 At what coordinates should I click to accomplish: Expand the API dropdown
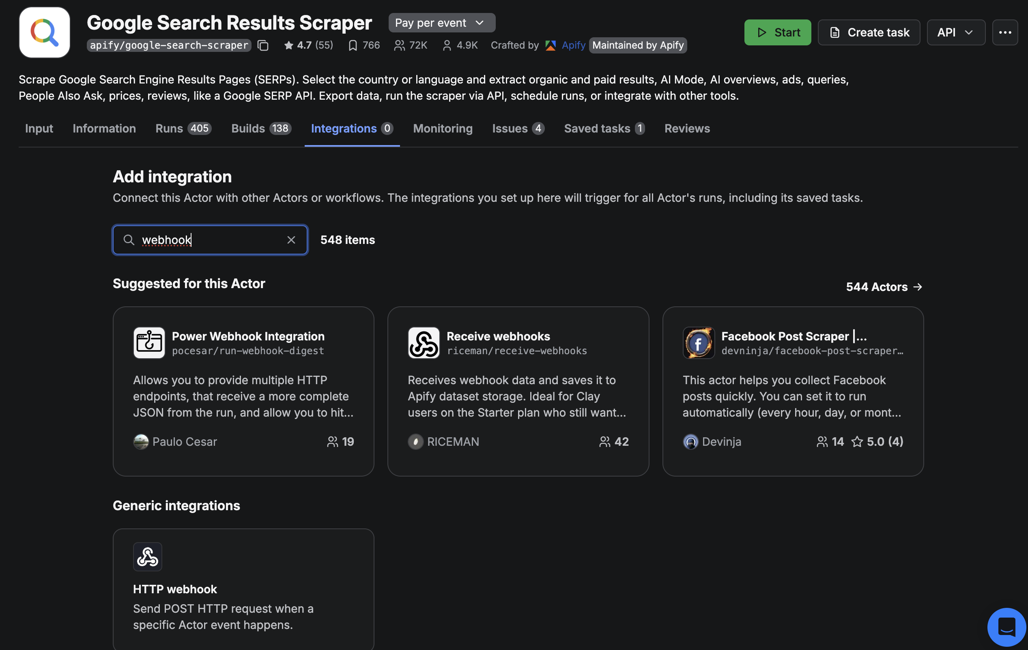[x=955, y=32]
